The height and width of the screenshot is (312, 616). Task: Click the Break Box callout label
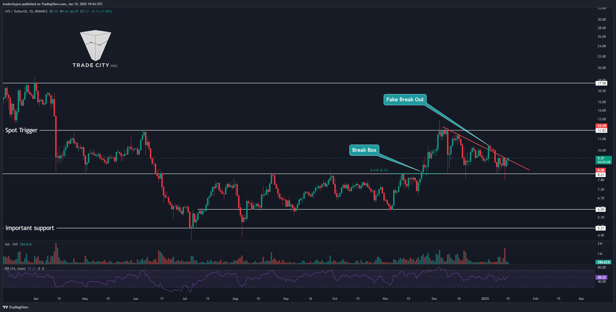click(x=364, y=150)
